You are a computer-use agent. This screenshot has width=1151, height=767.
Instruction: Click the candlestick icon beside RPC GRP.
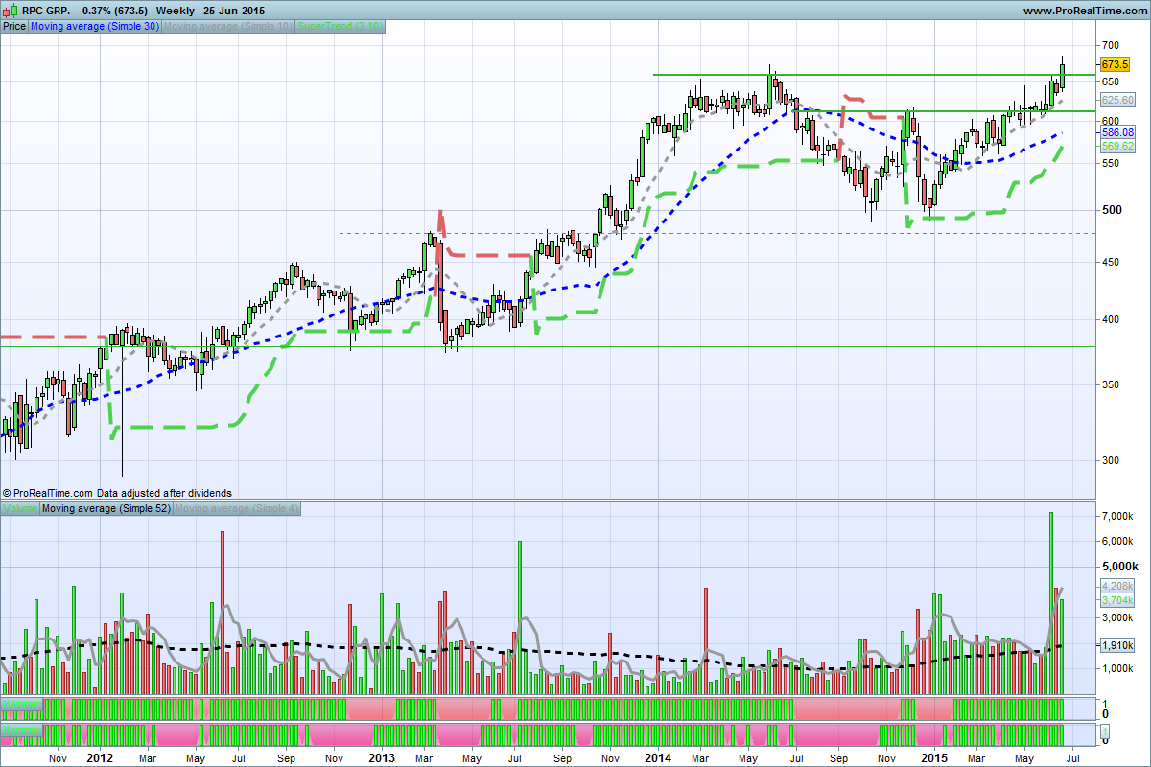tap(11, 10)
